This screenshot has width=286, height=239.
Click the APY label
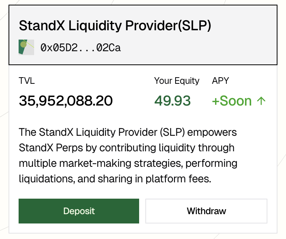pyautogui.click(x=221, y=81)
